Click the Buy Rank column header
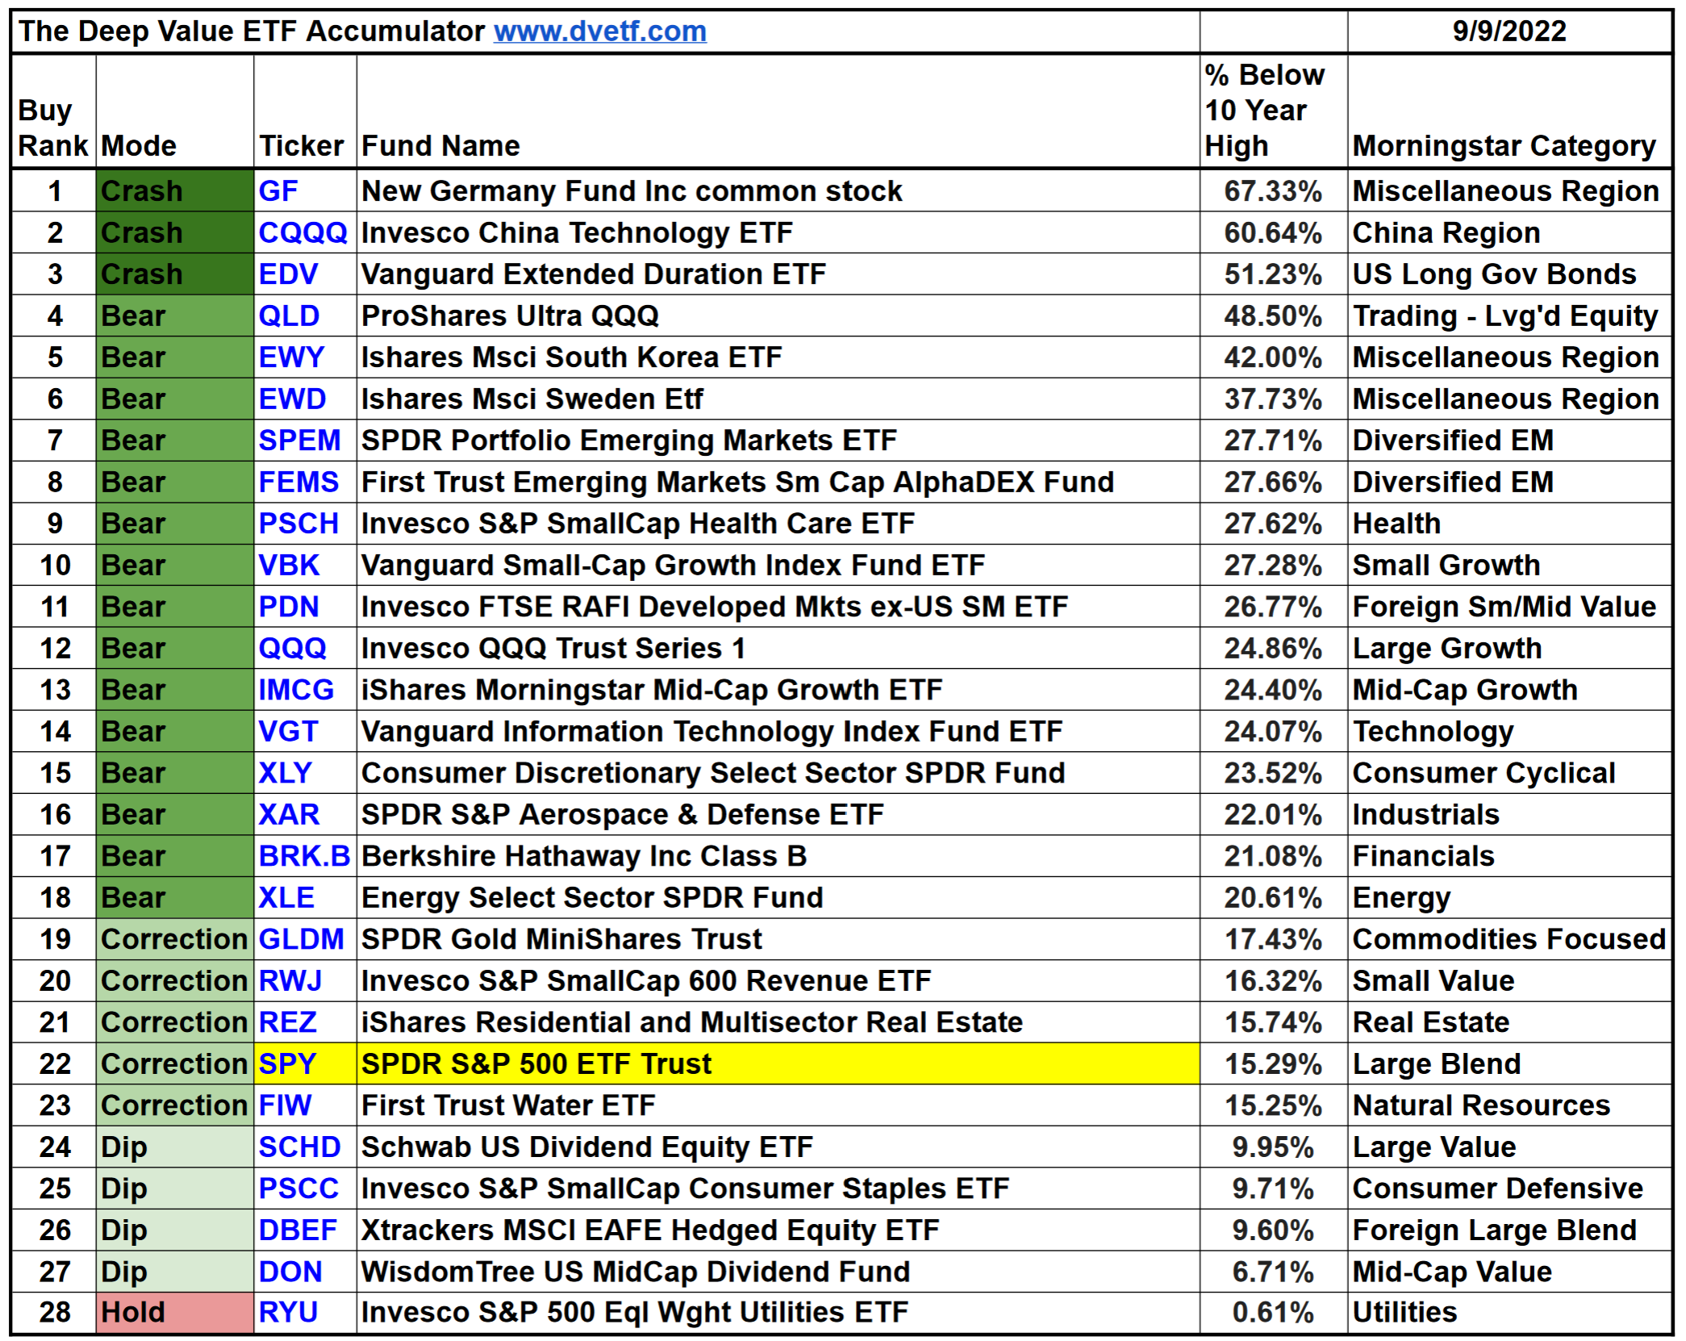 54,111
